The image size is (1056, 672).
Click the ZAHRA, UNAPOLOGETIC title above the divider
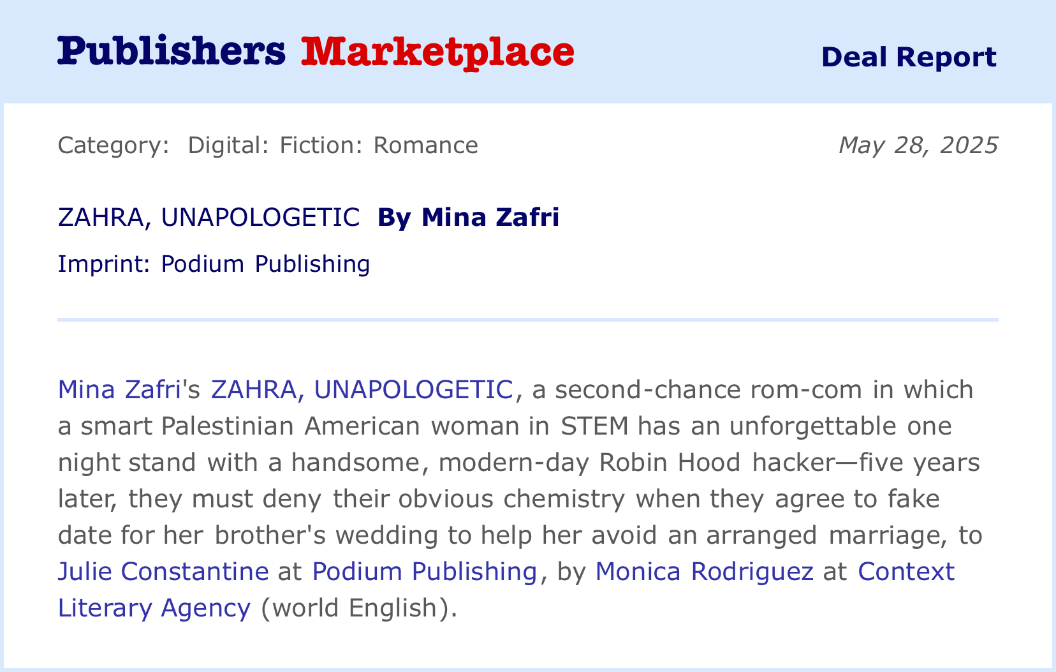click(x=209, y=218)
